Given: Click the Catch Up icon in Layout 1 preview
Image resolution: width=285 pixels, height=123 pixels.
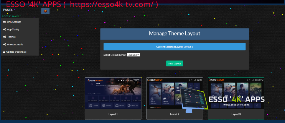Looking at the screenshot, I should pos(129,105).
